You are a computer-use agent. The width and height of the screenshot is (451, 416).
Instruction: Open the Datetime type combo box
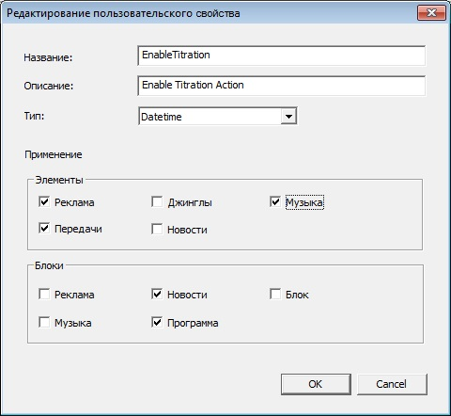click(x=218, y=117)
